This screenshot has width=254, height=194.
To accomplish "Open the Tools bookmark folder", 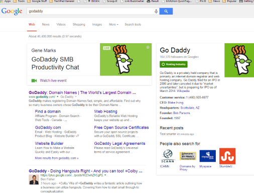I will click(x=19, y=1).
